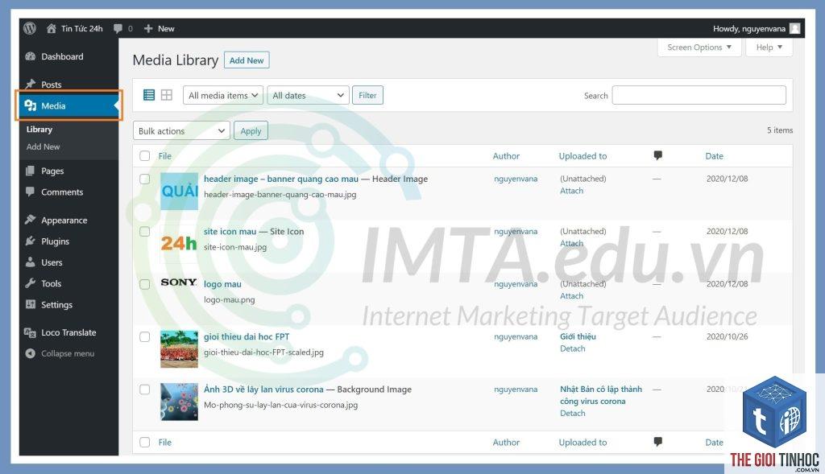Expand the Screen Options panel
Image resolution: width=825 pixels, height=474 pixels.
(x=699, y=47)
